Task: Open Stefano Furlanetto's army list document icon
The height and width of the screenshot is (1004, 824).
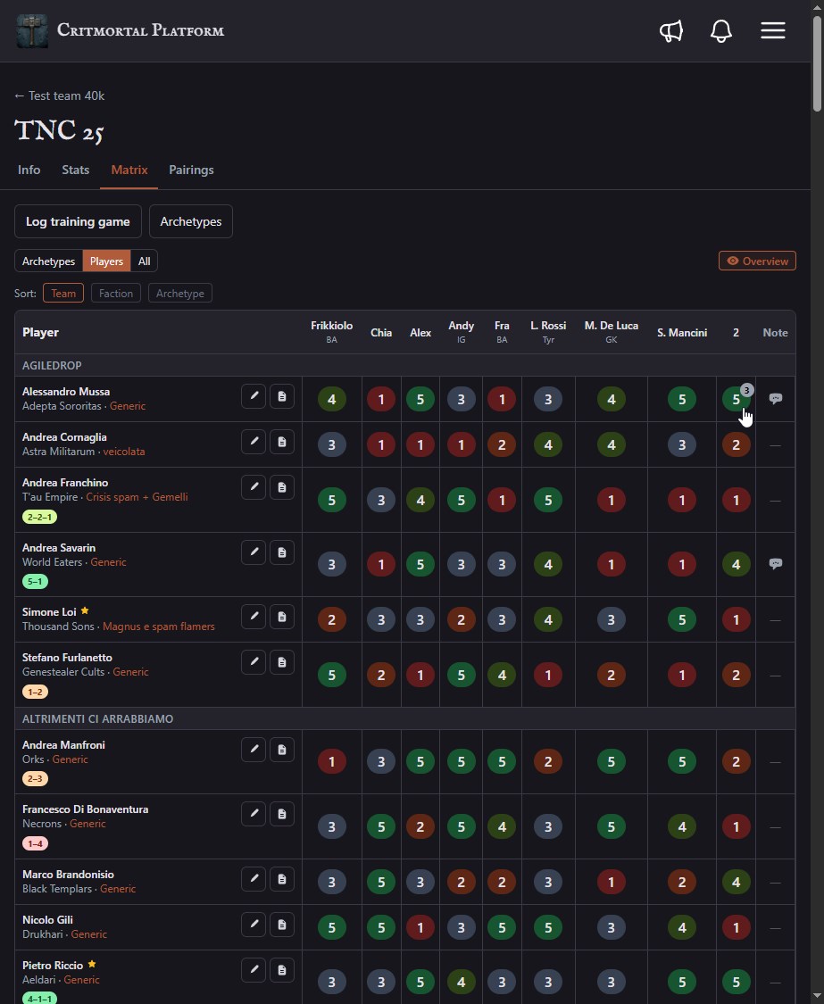Action: pyautogui.click(x=282, y=662)
